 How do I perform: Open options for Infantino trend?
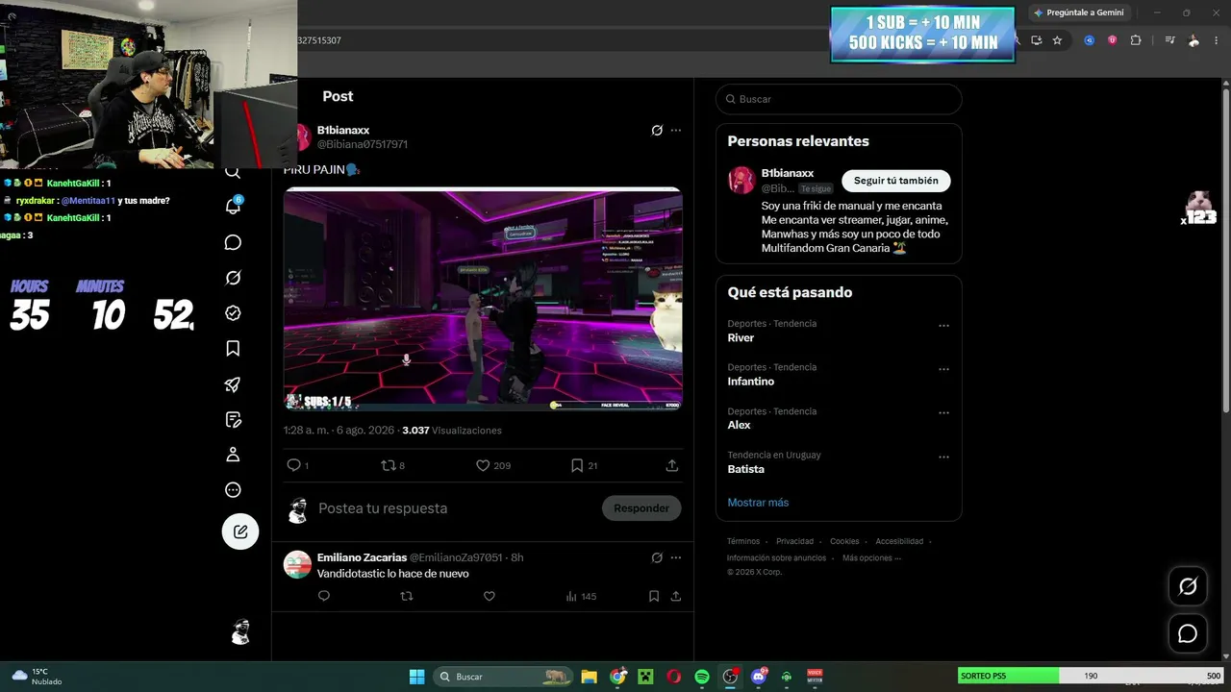(943, 369)
